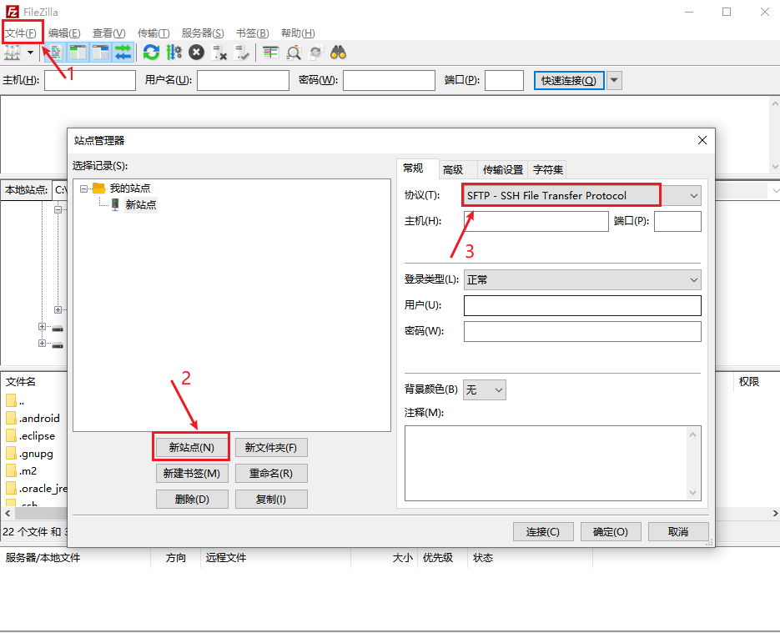Select the .gnupg folder in local list
This screenshot has height=633, width=780.
point(30,454)
